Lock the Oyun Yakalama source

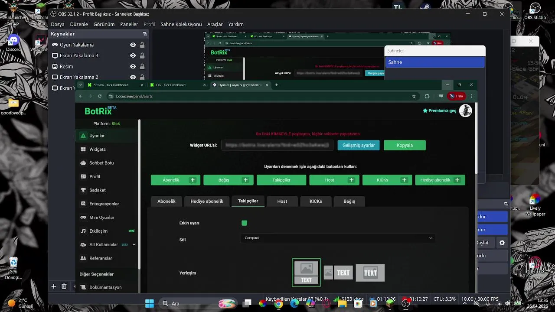click(142, 45)
